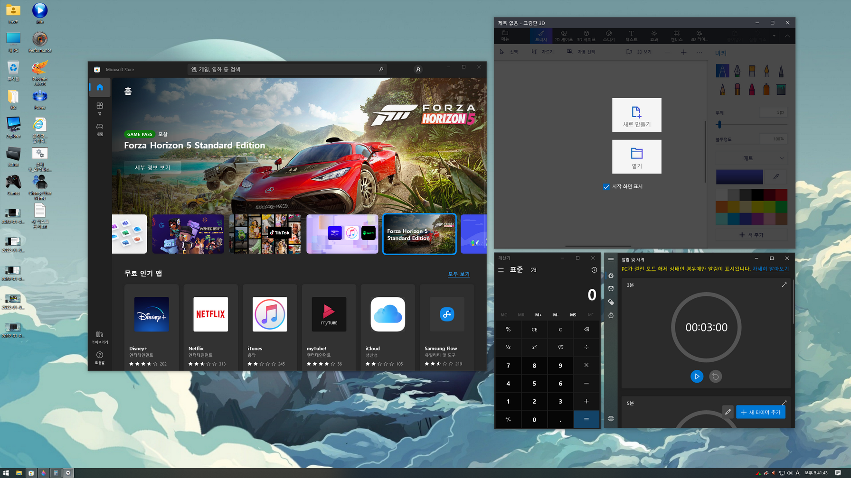Collapse the Paint 3D ribbon with the chevron
Image resolution: width=851 pixels, height=478 pixels.
pos(787,36)
